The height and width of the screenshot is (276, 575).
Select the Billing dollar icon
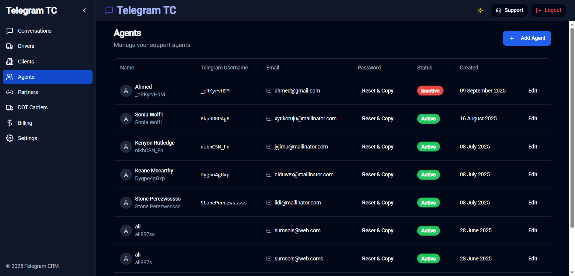tap(9, 123)
